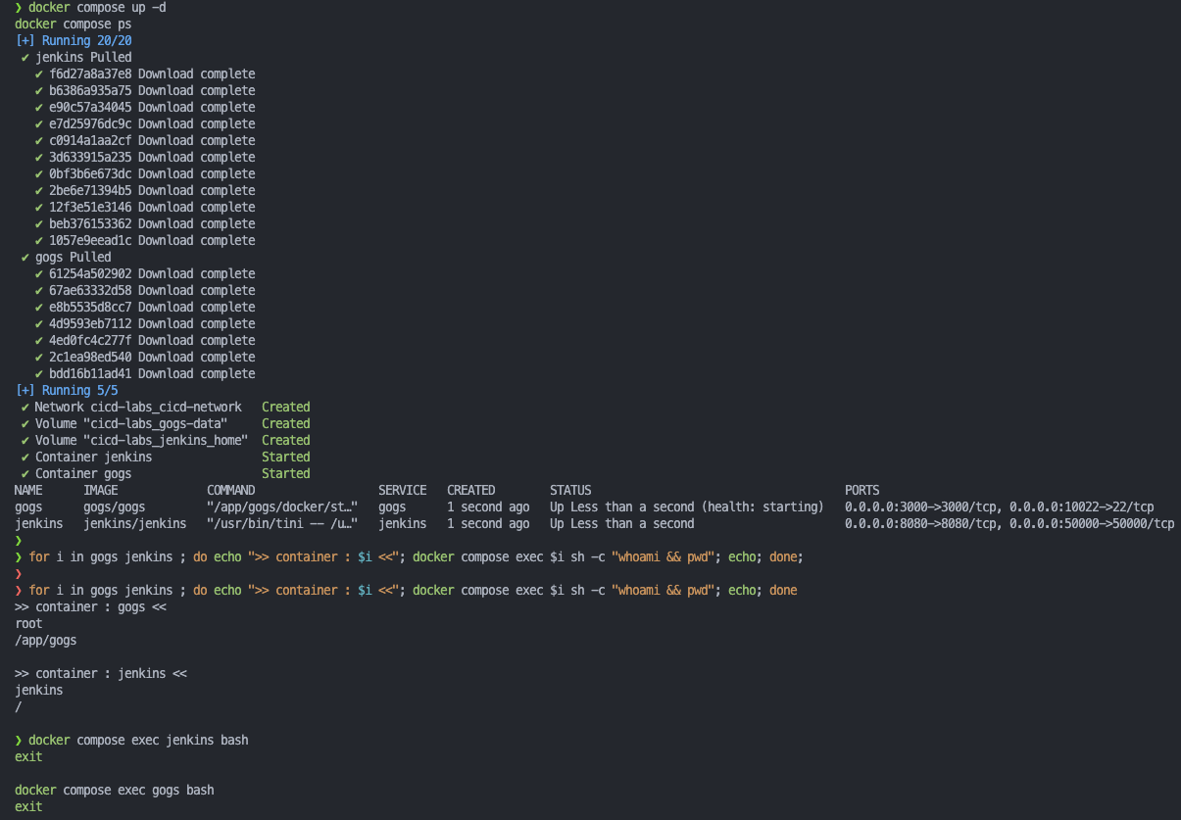Click the "/app/gogs/docker/st…" command cell
1181x820 pixels.
[x=282, y=506]
